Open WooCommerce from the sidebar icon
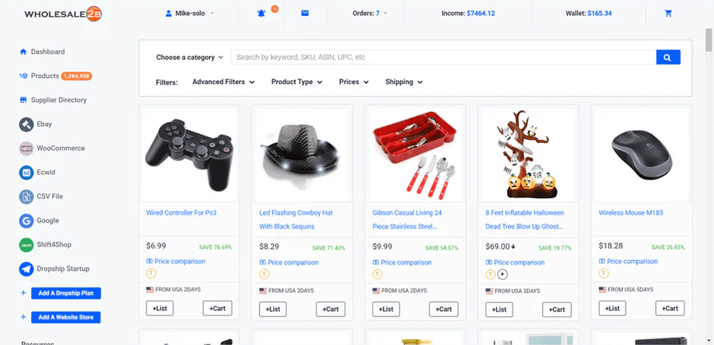This screenshot has height=345, width=714. (x=26, y=148)
